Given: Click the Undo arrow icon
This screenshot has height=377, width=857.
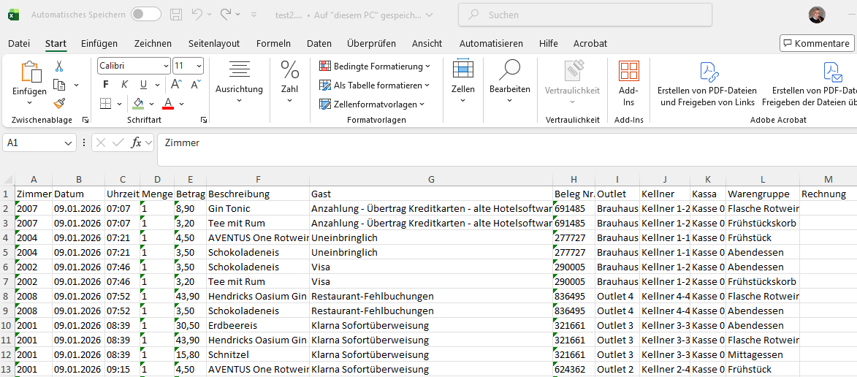Looking at the screenshot, I should pos(197,15).
